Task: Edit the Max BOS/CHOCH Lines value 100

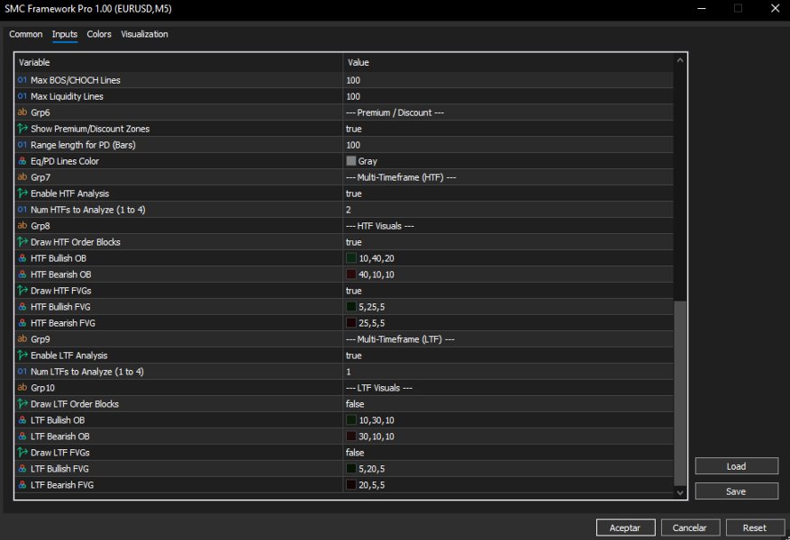Action: click(508, 80)
